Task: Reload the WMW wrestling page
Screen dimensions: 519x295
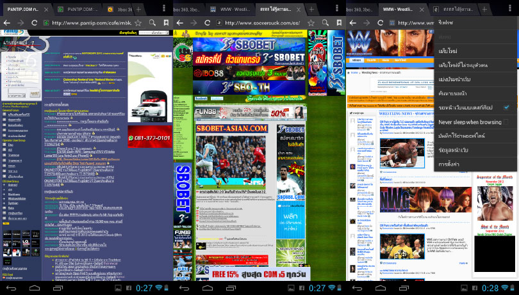Action: pyautogui.click(x=381, y=23)
